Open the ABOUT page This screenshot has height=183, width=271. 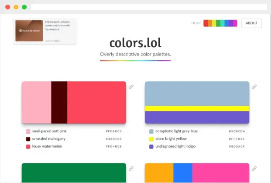[251, 23]
